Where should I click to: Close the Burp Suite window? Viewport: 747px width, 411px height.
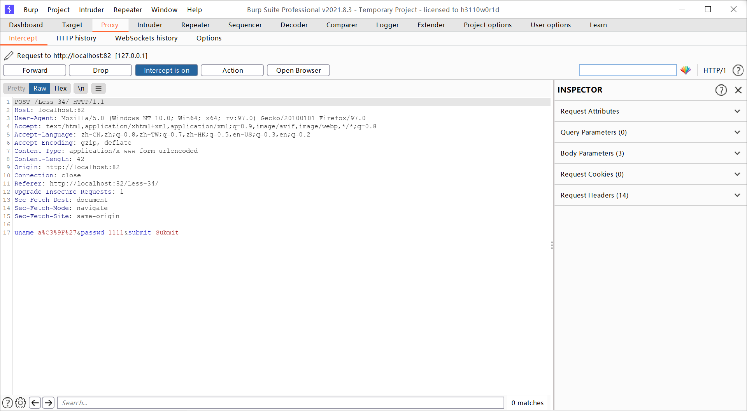click(733, 9)
